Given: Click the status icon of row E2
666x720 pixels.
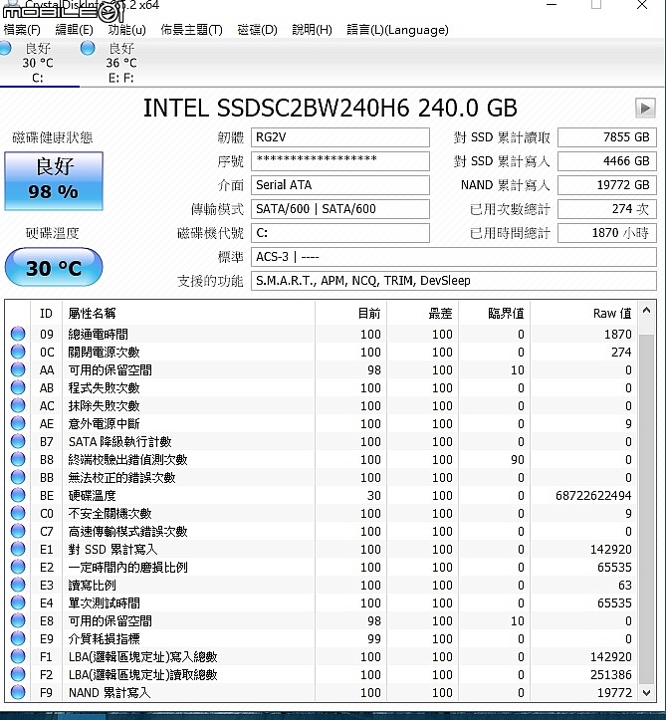Looking at the screenshot, I should 18,567.
